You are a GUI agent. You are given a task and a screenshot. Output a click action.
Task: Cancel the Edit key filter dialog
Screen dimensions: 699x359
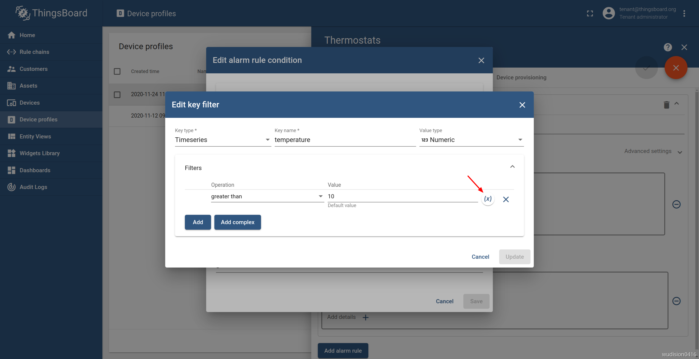click(x=480, y=257)
